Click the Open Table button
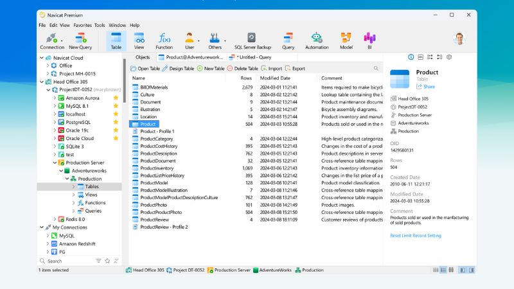 point(145,69)
